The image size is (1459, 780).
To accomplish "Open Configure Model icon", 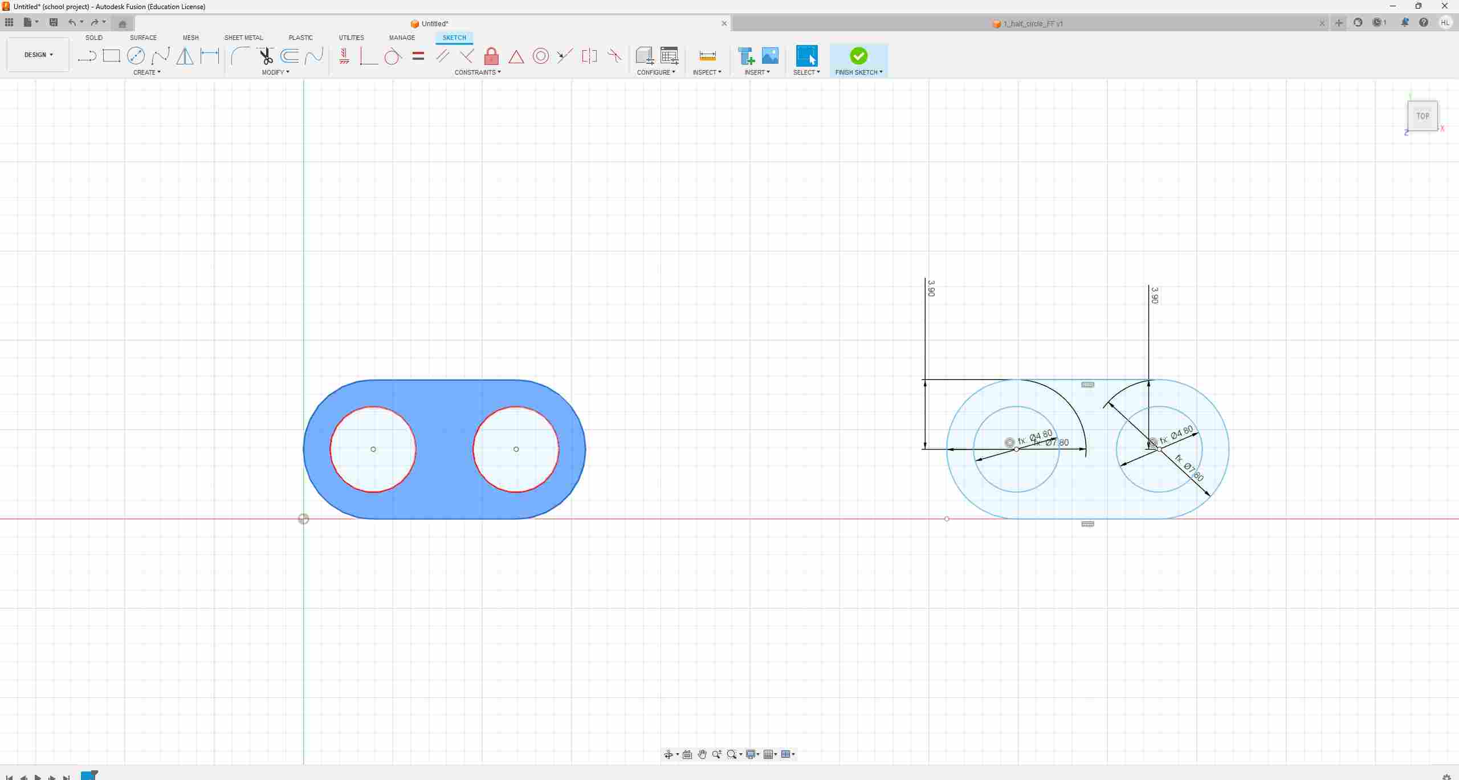I will (645, 56).
